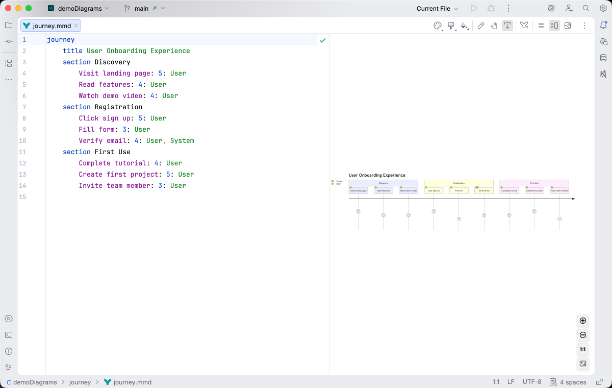612x388 pixels.
Task: Open Mermaid syntax help icon
Action: click(x=524, y=26)
